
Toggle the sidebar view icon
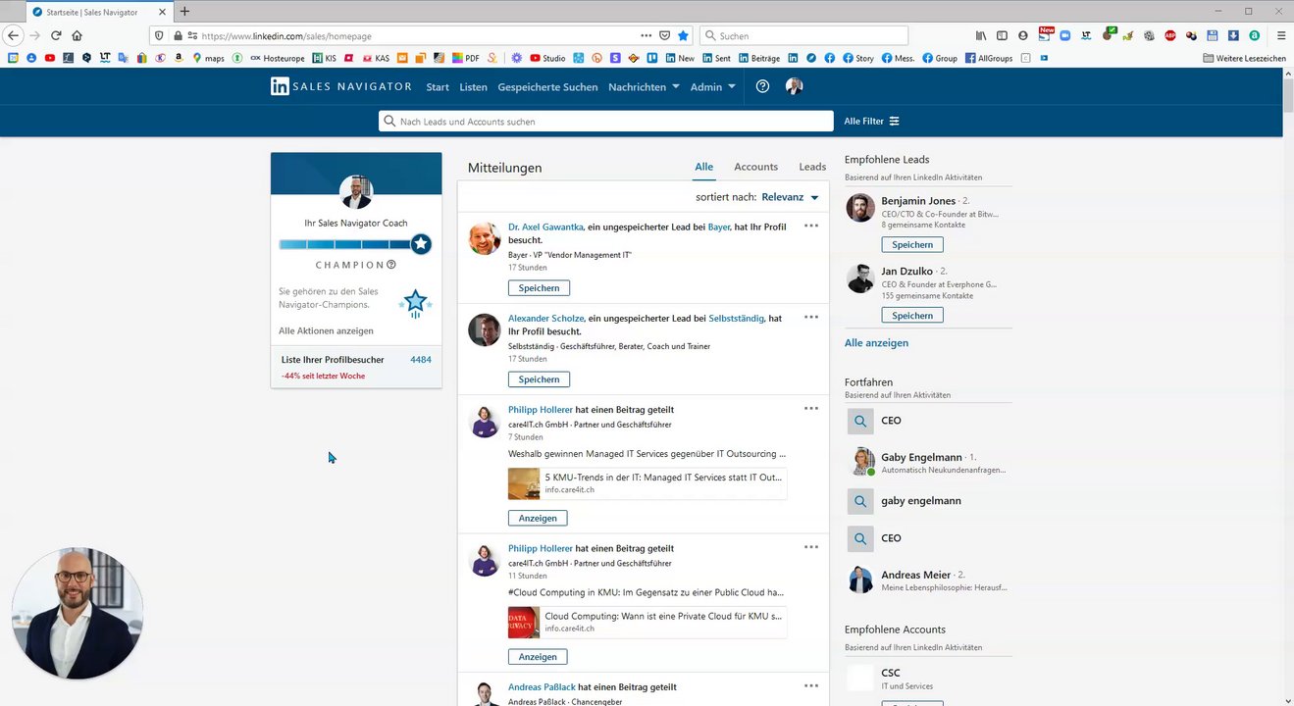pyautogui.click(x=1002, y=35)
